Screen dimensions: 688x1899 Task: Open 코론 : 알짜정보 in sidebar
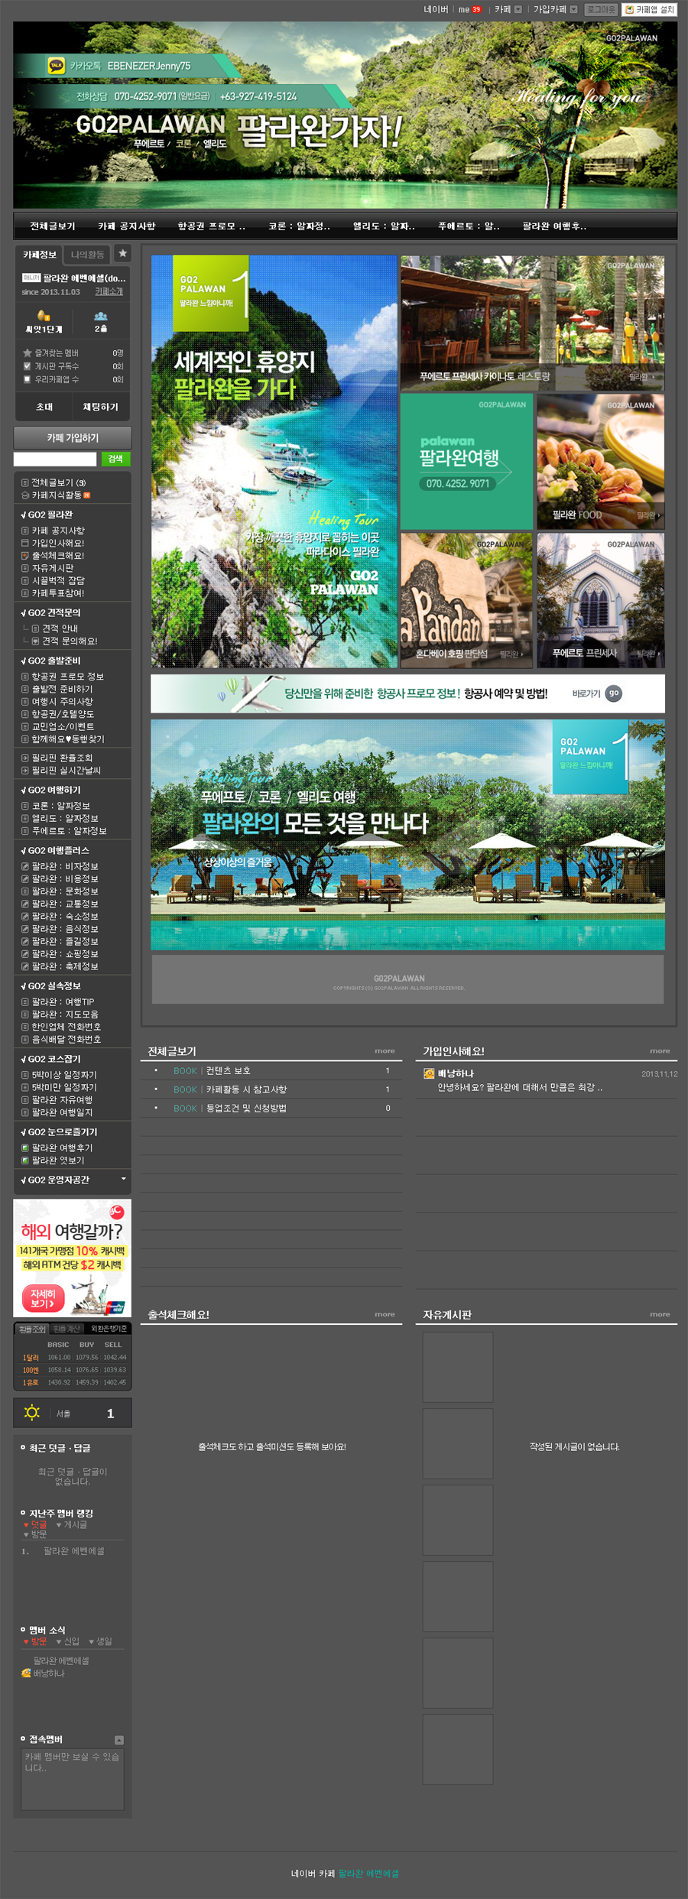[60, 806]
